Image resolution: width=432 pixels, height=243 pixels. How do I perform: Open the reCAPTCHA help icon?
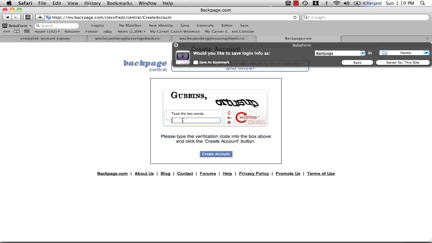[229, 122]
